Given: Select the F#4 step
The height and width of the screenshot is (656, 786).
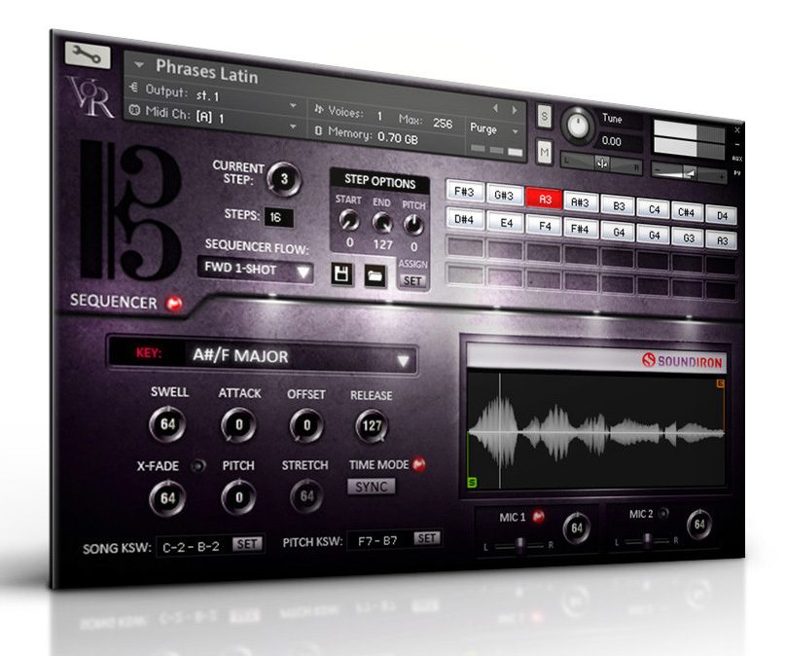Looking at the screenshot, I should pos(579,229).
